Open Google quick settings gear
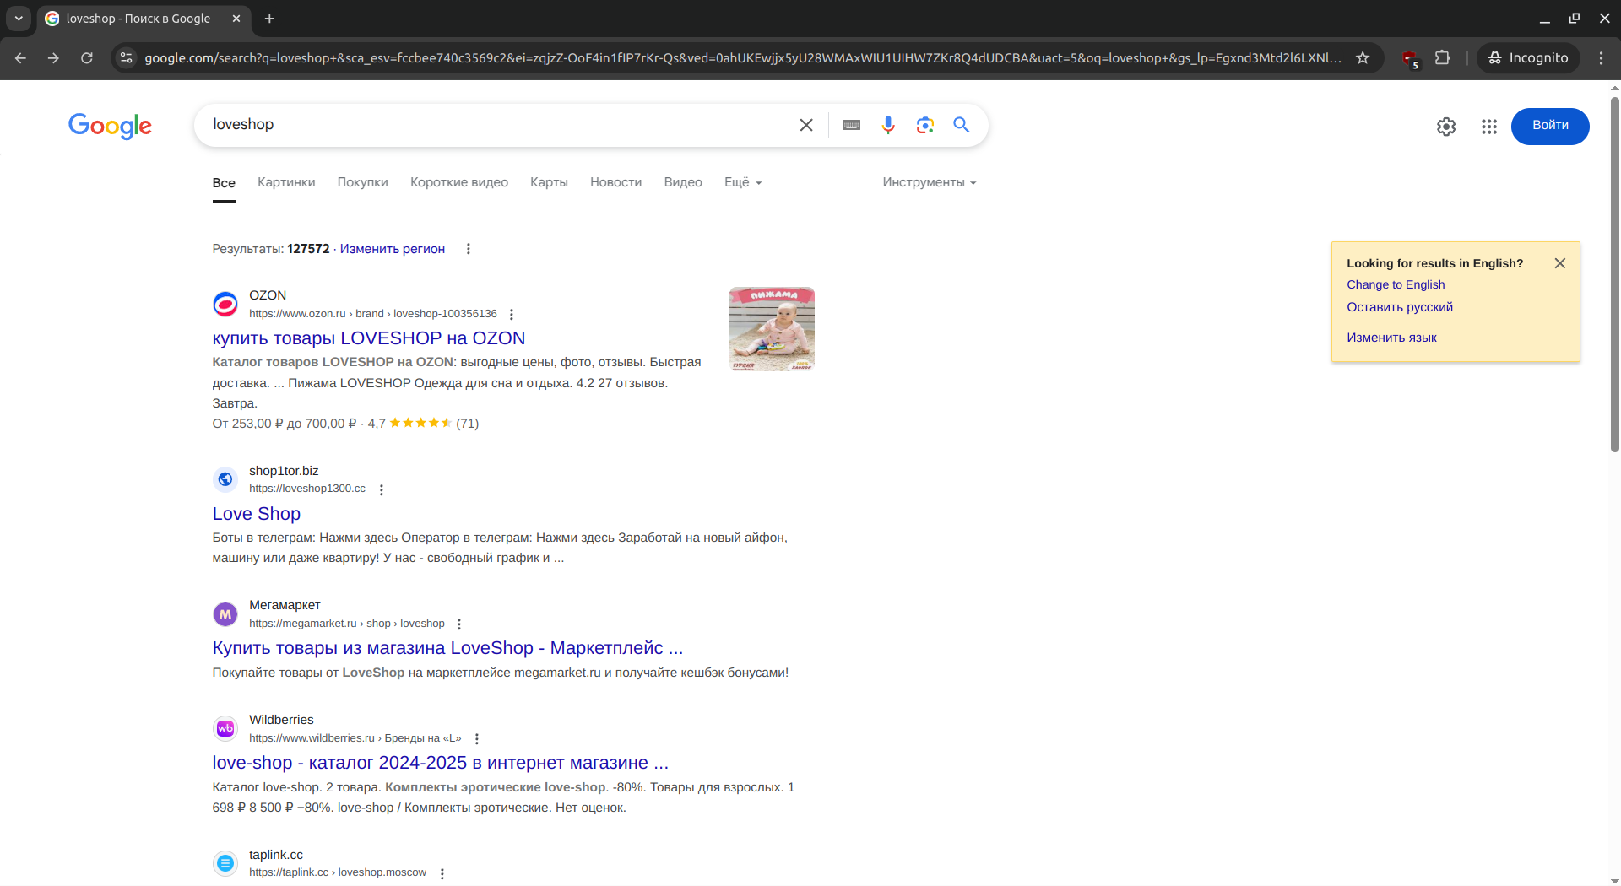Viewport: 1621px width, 886px height. 1446,127
